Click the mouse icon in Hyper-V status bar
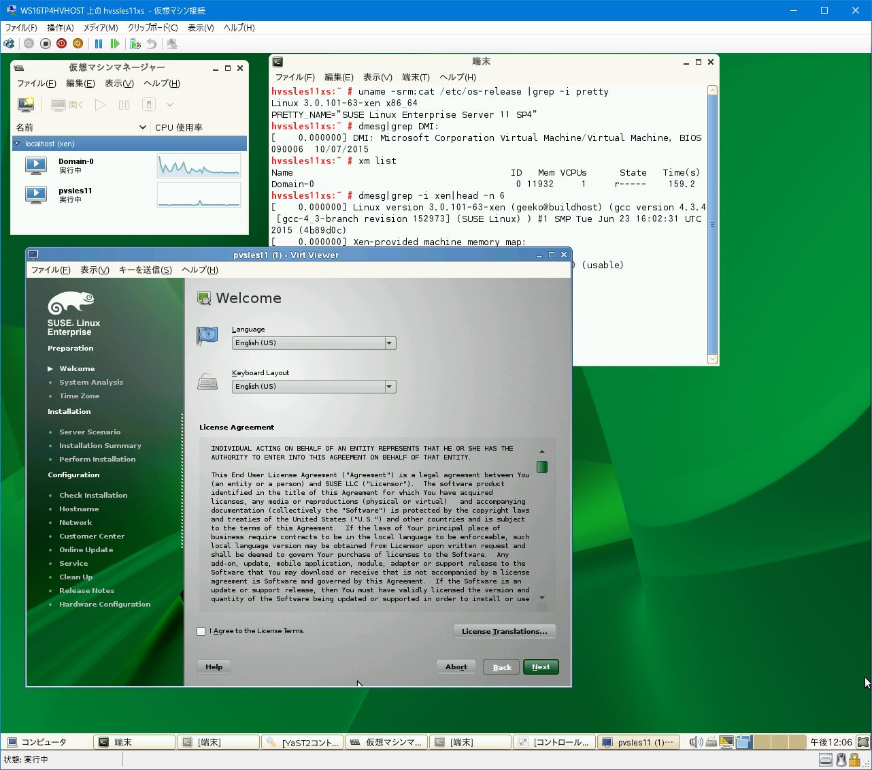Image resolution: width=872 pixels, height=770 pixels. (841, 760)
